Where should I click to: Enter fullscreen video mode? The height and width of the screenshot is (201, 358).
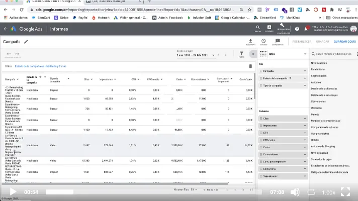pyautogui.click(x=345, y=192)
